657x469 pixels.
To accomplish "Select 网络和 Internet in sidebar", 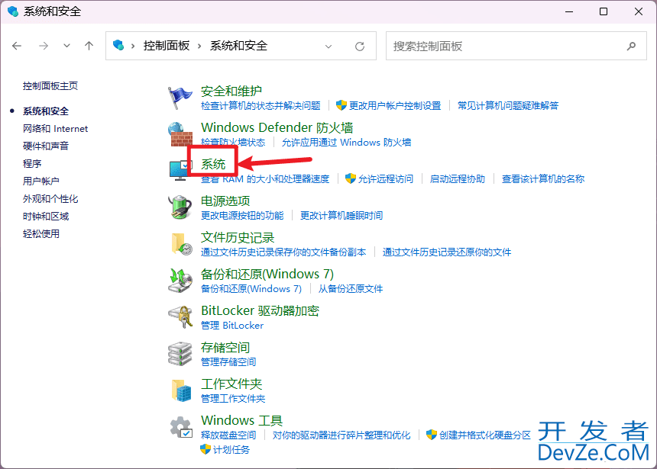I will click(55, 128).
